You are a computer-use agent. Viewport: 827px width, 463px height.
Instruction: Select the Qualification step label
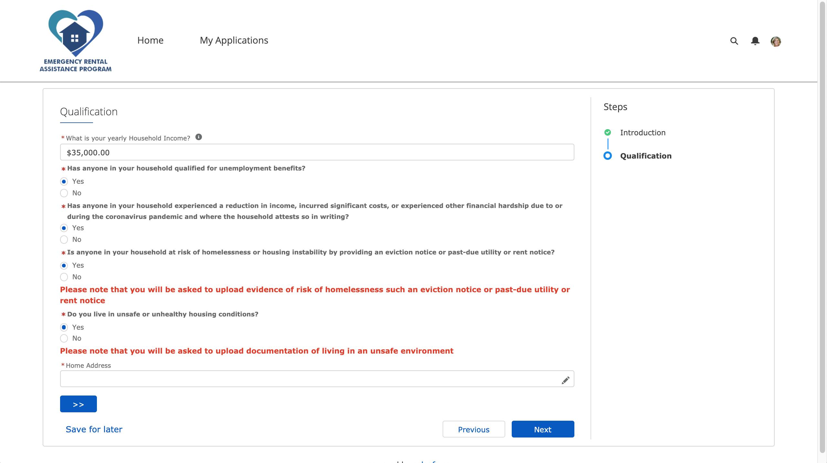[x=646, y=156]
